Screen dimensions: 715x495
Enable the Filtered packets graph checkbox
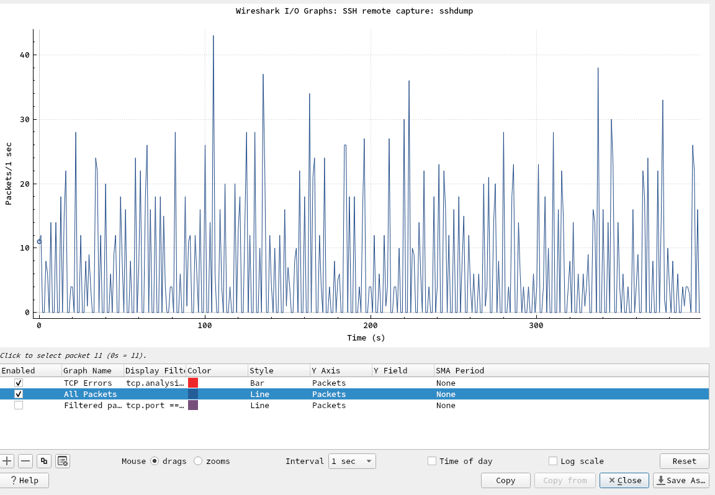19,405
